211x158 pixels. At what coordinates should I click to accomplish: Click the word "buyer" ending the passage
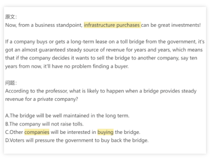coord(120,66)
